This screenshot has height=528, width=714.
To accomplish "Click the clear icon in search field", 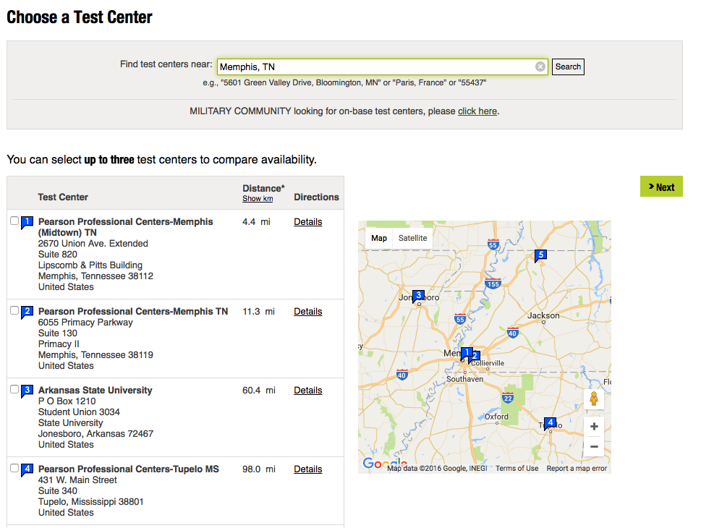I will click(x=540, y=66).
